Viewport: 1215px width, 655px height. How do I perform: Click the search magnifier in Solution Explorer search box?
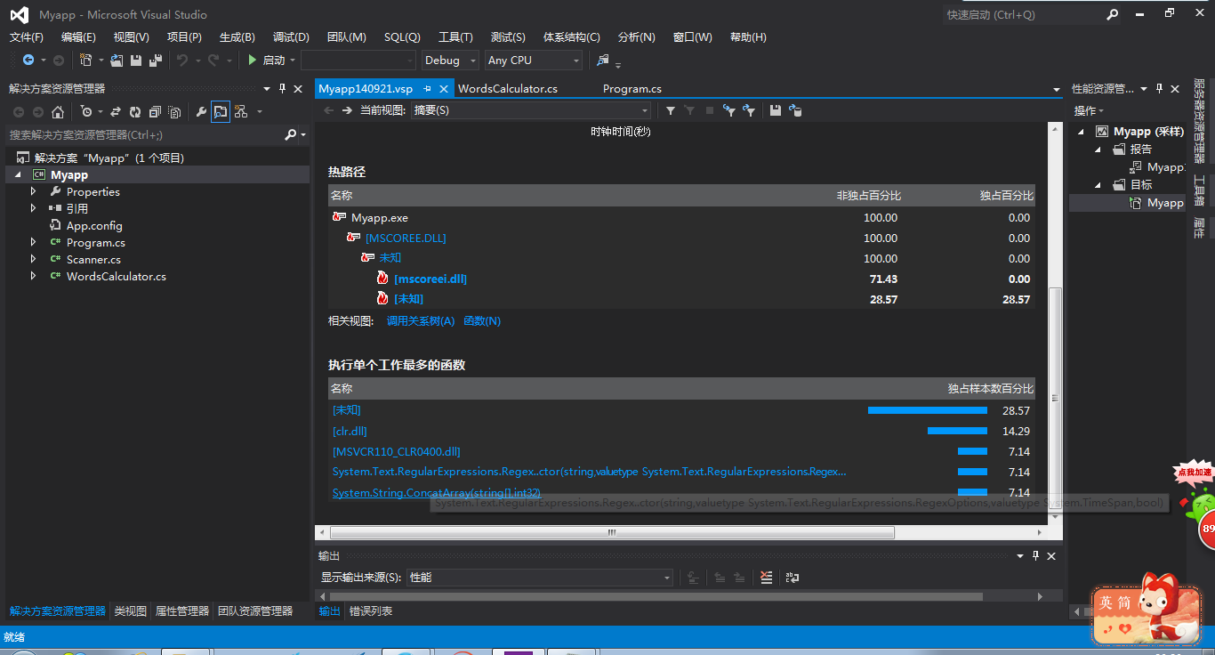coord(290,135)
